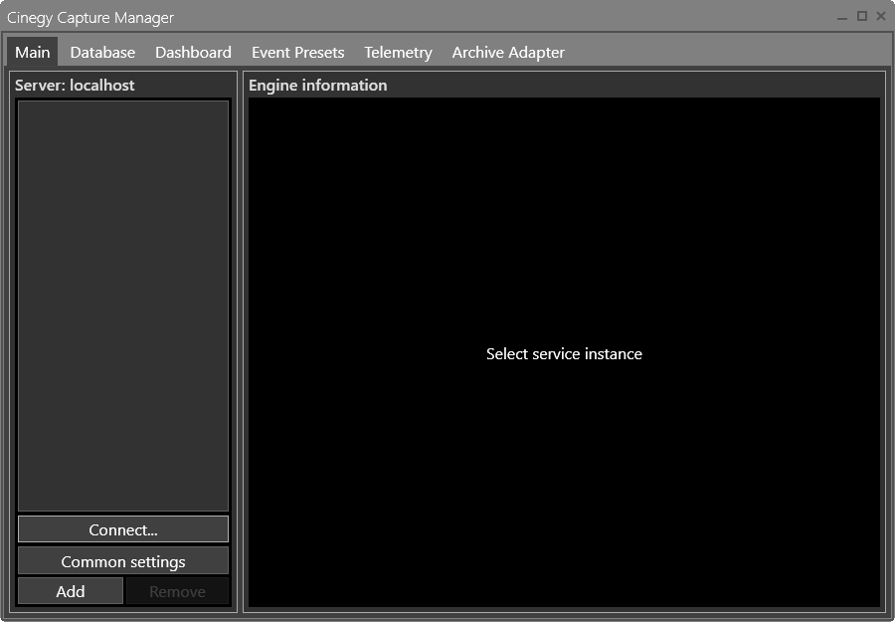Viewport: 895px width, 622px height.
Task: Click empty tab strip right of Archive Adapter
Action: pyautogui.click(x=726, y=52)
